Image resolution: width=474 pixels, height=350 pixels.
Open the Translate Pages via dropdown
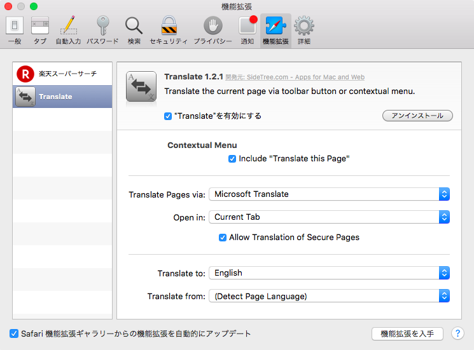(329, 194)
